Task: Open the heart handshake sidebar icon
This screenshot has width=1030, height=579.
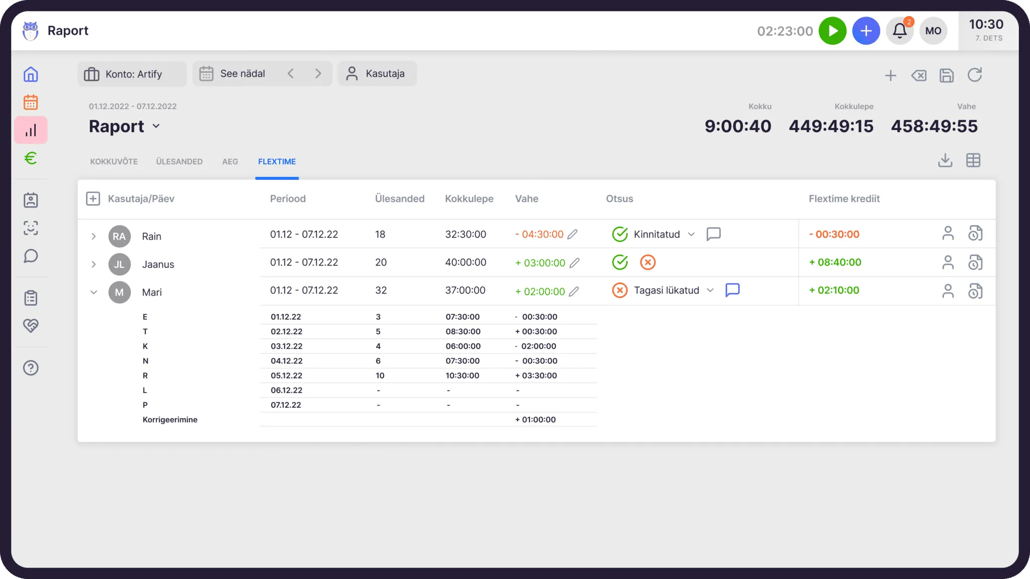Action: (x=31, y=326)
